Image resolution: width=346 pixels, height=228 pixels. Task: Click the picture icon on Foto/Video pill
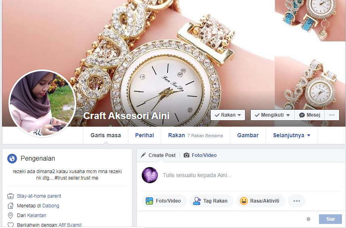149,201
